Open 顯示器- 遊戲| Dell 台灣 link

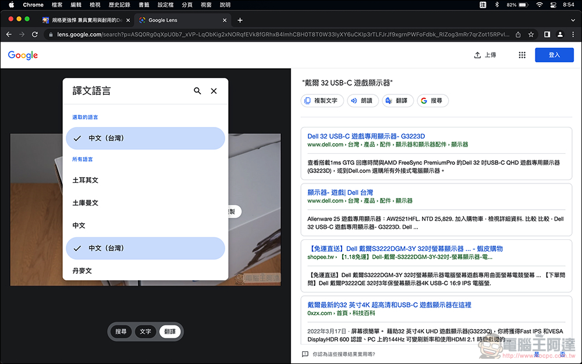pos(340,192)
